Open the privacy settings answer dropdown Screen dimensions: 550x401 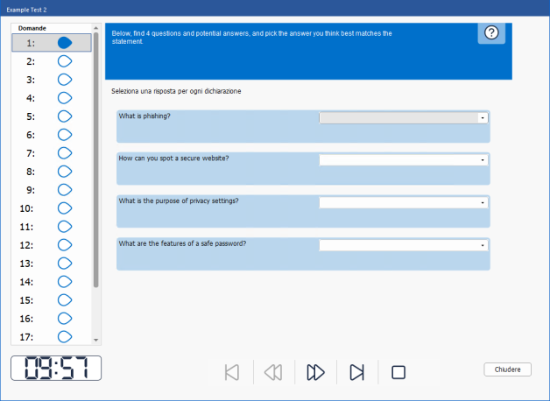click(404, 202)
